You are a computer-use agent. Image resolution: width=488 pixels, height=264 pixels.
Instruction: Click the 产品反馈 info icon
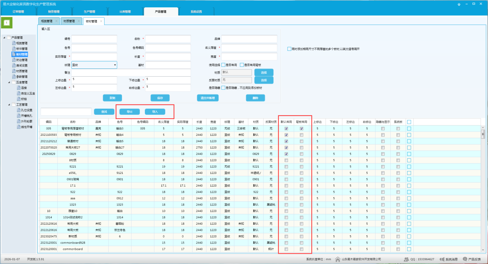click(x=465, y=259)
